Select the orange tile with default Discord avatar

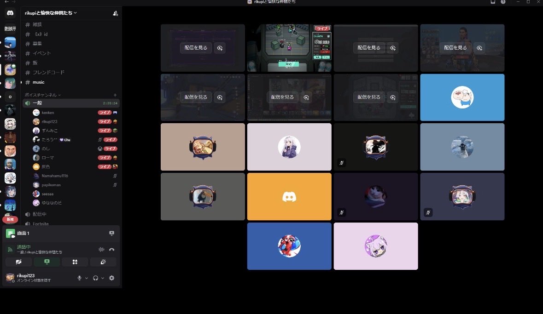tap(289, 197)
